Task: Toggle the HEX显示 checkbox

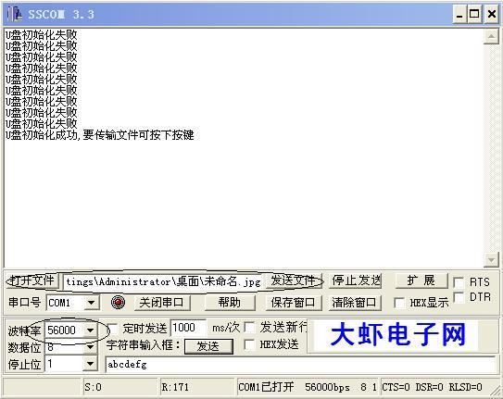Action: coord(399,303)
